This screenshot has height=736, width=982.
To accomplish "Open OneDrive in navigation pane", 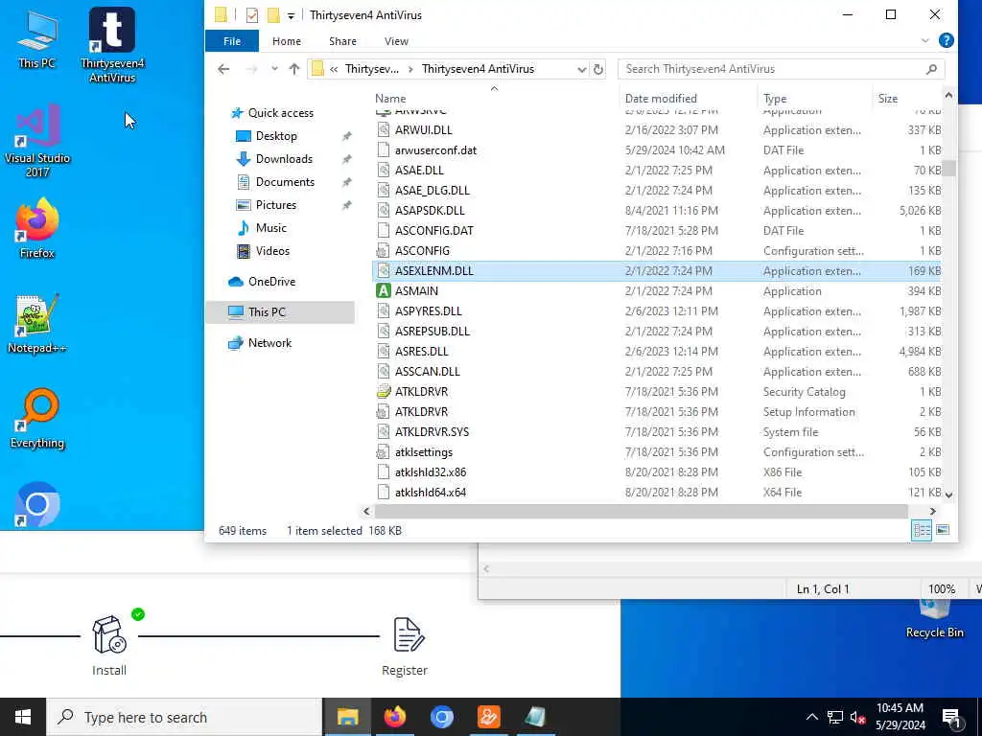I will (x=271, y=282).
